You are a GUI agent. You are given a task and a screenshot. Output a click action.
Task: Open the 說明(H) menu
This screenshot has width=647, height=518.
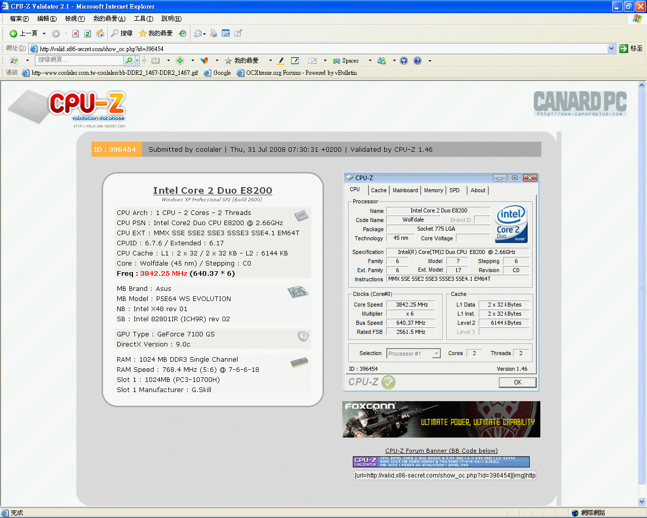171,19
